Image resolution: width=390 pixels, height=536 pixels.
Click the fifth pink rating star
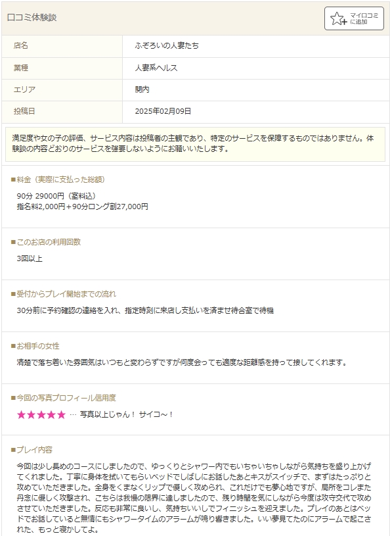[x=61, y=414]
